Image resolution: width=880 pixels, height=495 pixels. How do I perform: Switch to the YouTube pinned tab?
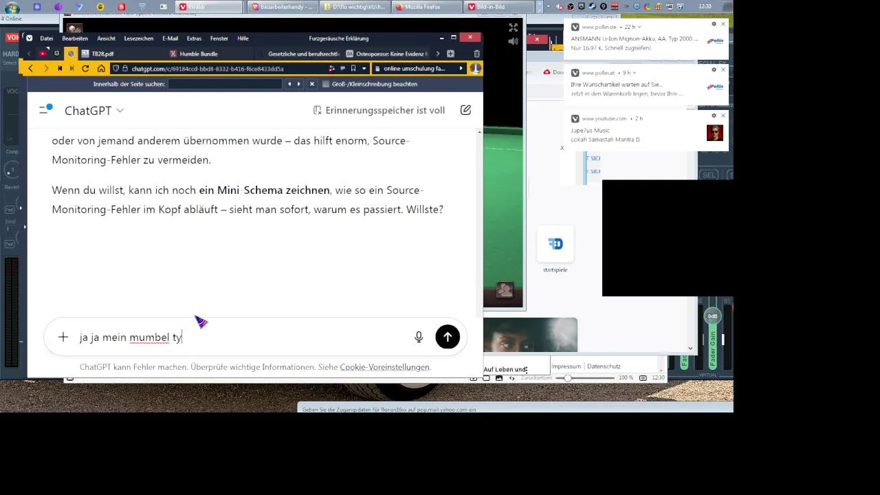[x=43, y=54]
